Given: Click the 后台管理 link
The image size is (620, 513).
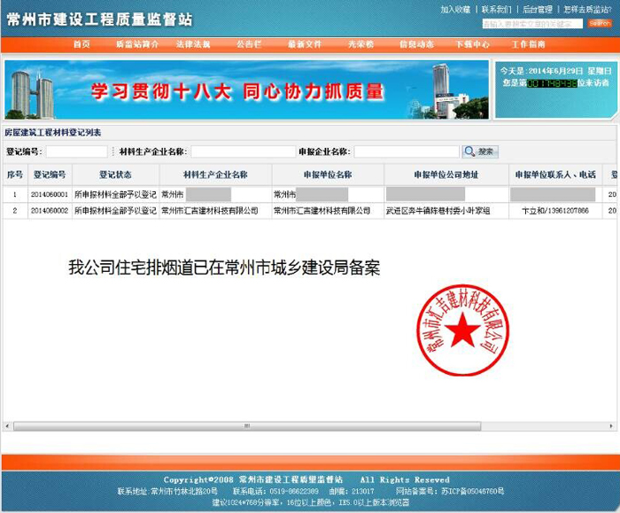Looking at the screenshot, I should tap(537, 10).
